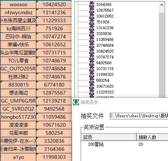Click the 抽取人数 column header
Screen dimensions: 168x161
point(152,137)
